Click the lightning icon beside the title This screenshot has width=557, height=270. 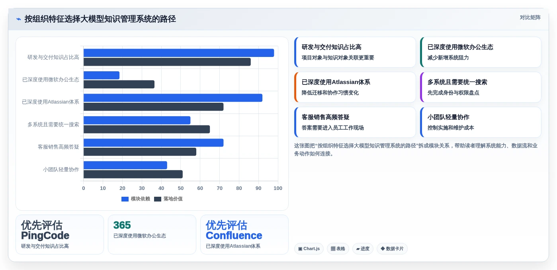click(x=19, y=19)
